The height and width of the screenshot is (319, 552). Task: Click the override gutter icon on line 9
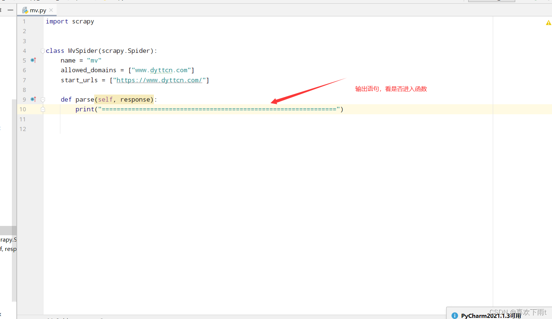click(x=33, y=99)
